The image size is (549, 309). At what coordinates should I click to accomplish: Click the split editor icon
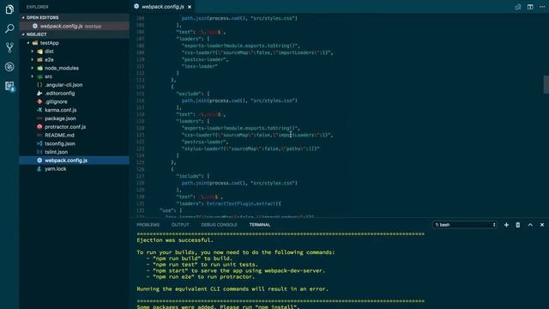click(x=530, y=7)
